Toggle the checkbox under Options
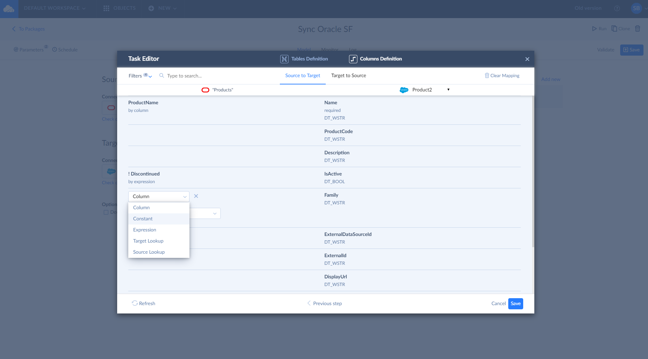Screen dimensions: 648x359 point(106,212)
